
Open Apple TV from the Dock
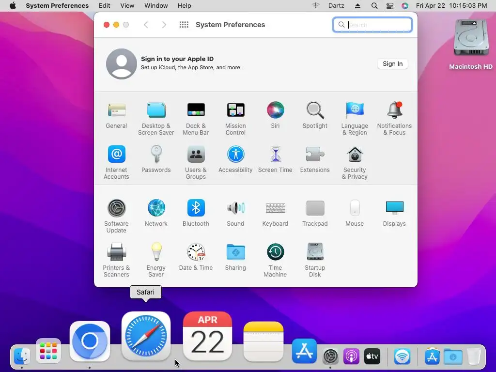pyautogui.click(x=372, y=356)
